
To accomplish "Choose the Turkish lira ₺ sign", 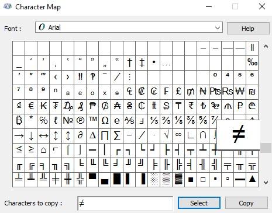I will [203, 107].
